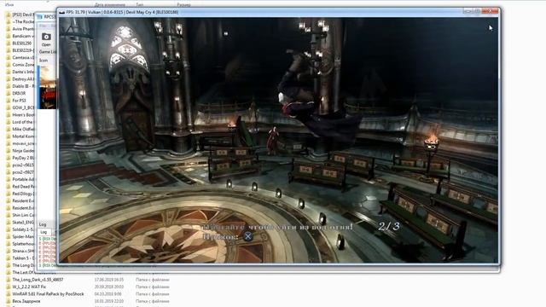This screenshot has height=307, width=546.
Task: Sort Explorer list by Дата изменения column
Action: pos(110,5)
